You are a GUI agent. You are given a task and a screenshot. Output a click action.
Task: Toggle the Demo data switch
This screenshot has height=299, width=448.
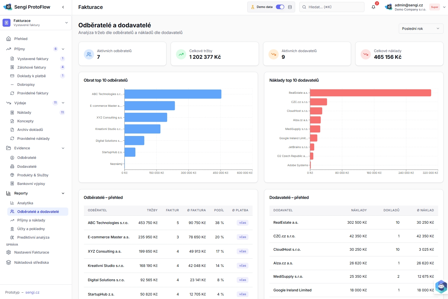tap(280, 7)
